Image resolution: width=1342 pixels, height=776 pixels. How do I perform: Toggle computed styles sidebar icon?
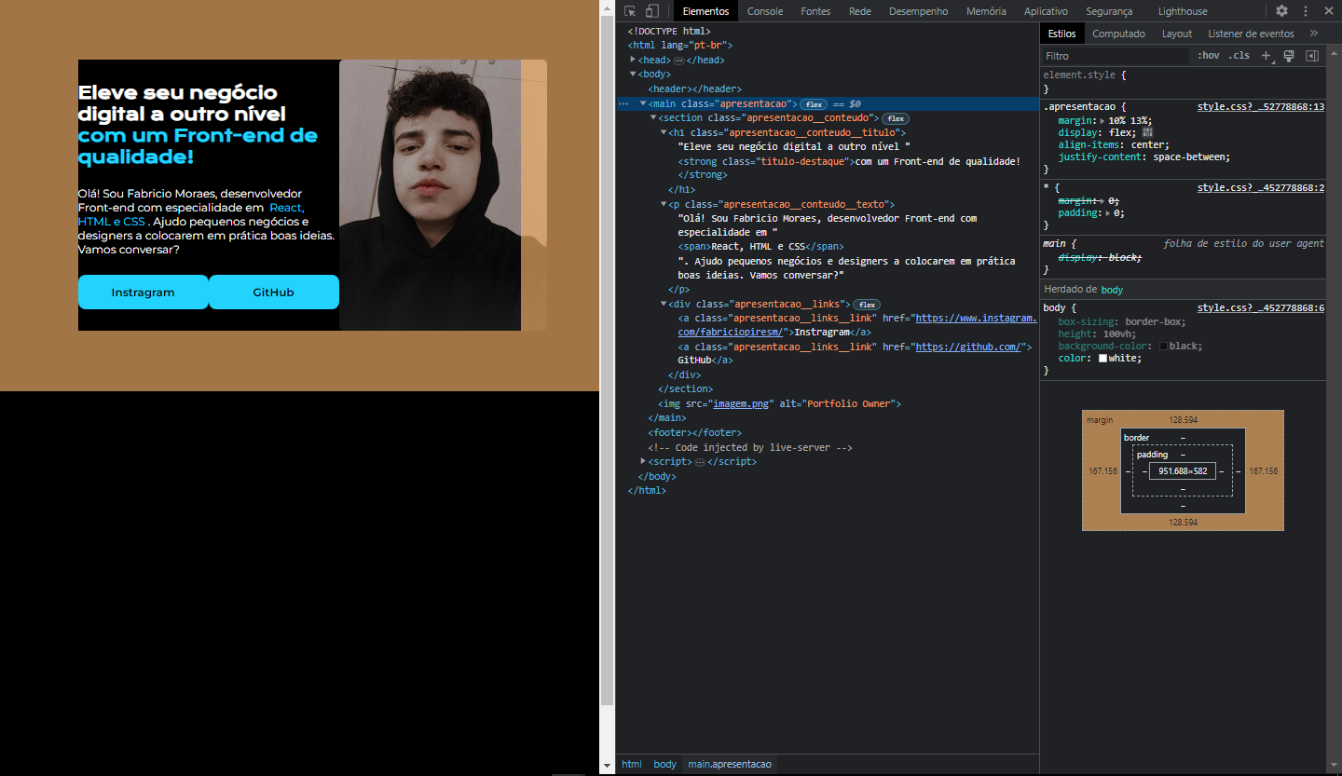[1312, 56]
